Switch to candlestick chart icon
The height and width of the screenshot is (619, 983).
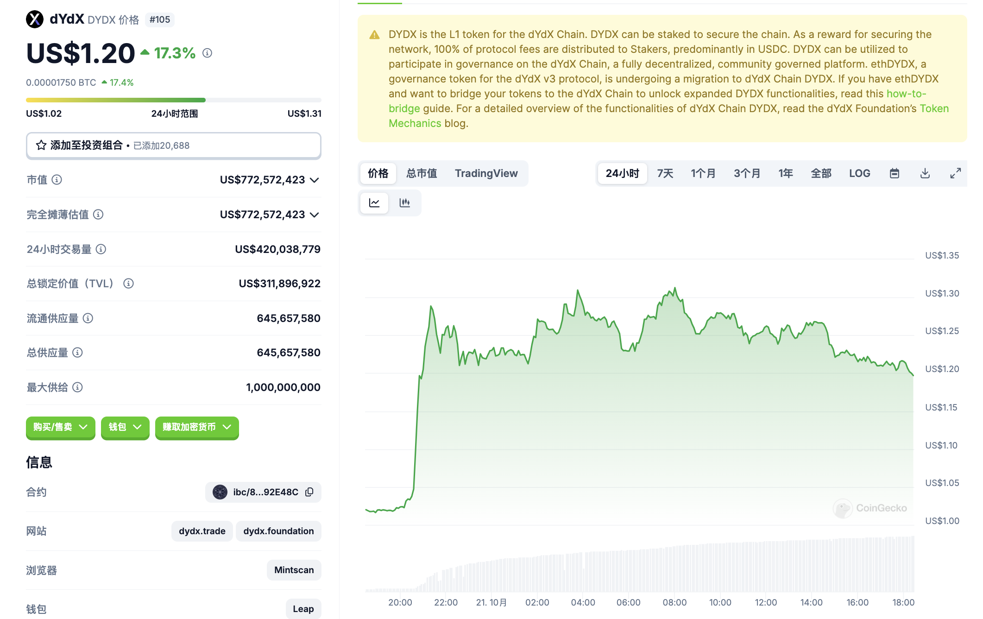[x=405, y=203]
